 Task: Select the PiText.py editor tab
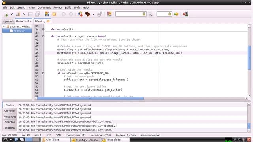tap(40, 21)
